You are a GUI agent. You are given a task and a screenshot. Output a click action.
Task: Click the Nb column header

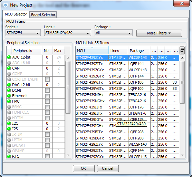pos(47,51)
